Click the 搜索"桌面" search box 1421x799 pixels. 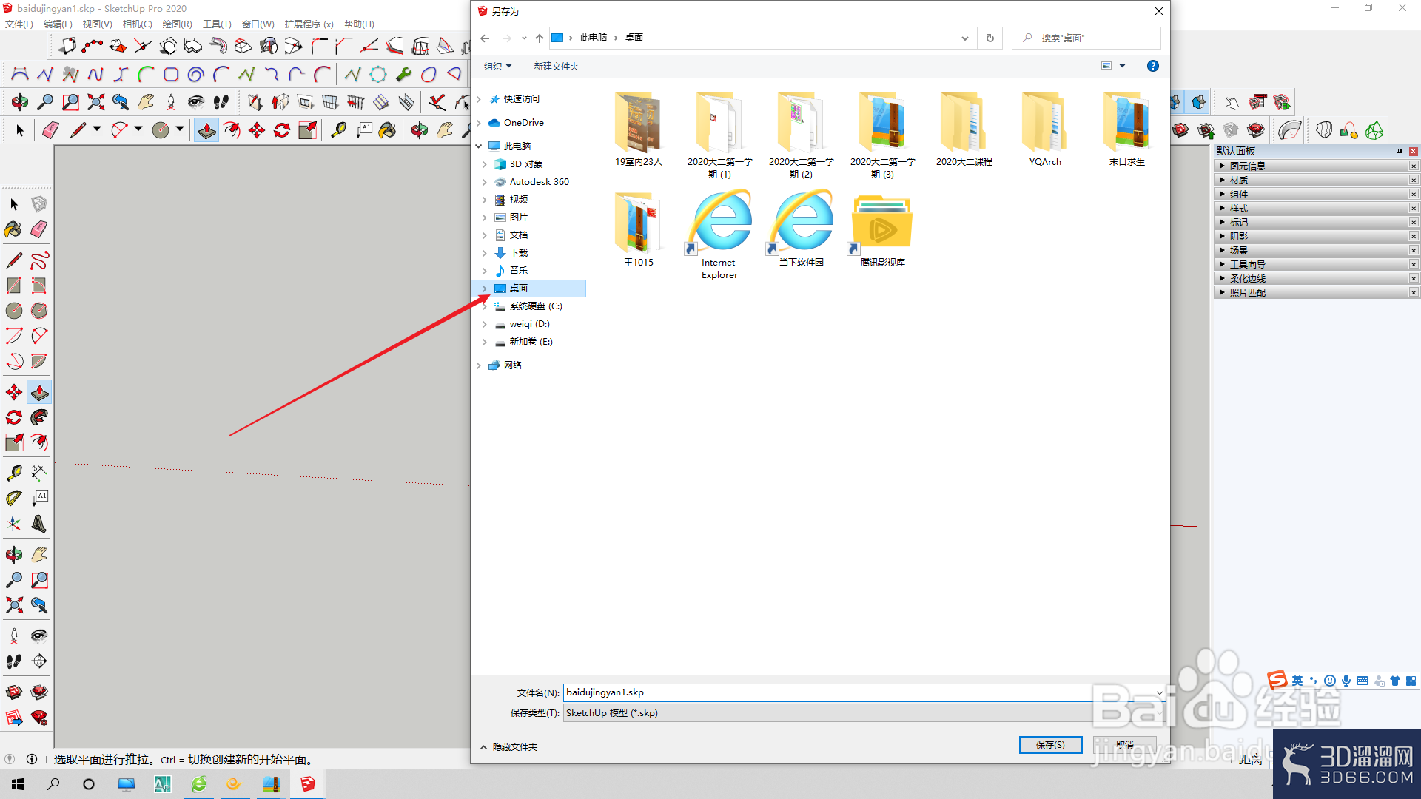pos(1086,38)
